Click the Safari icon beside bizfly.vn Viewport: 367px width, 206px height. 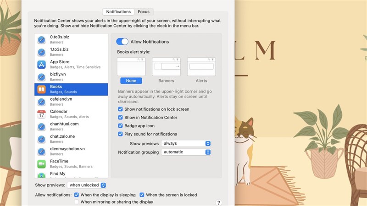point(41,77)
